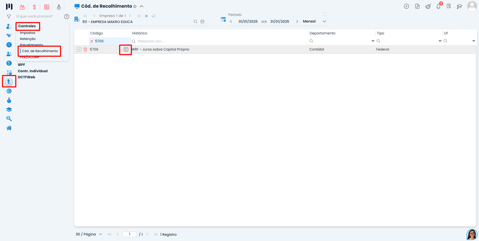479x241 pixels.
Task: Delete row 5706 with trash icon
Action: point(85,49)
